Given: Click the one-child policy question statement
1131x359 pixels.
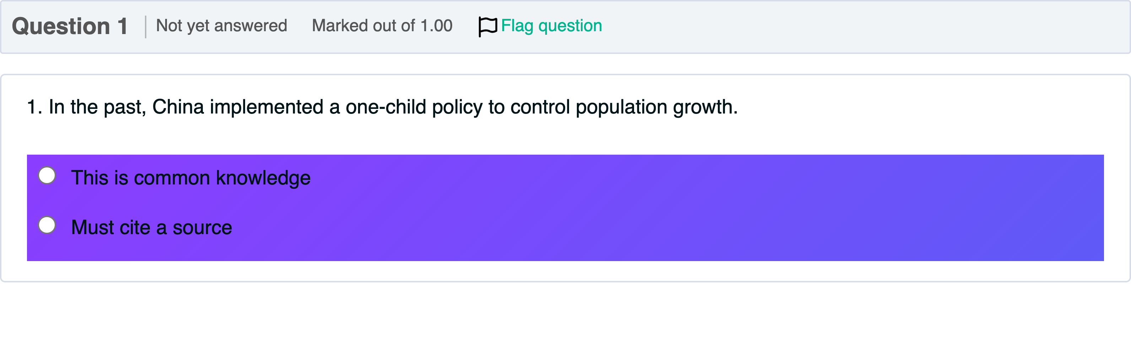Looking at the screenshot, I should 382,107.
